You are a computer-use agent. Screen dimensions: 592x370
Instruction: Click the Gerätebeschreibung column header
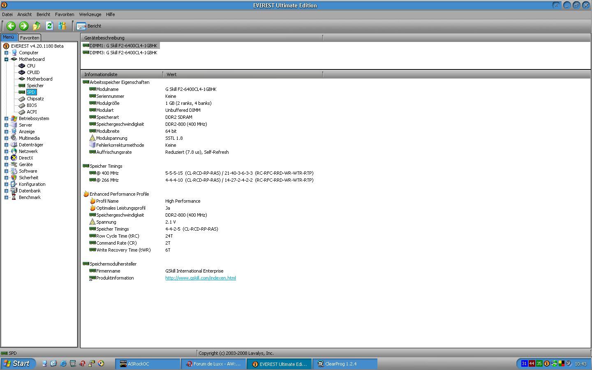pos(201,38)
